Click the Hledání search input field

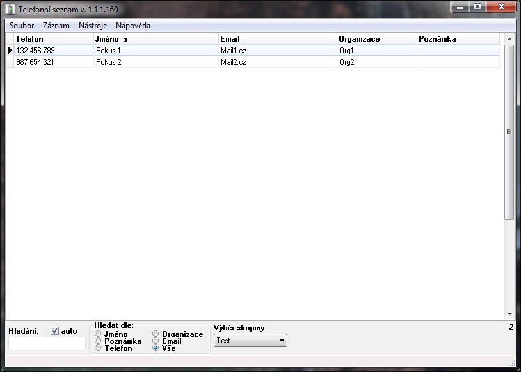47,343
